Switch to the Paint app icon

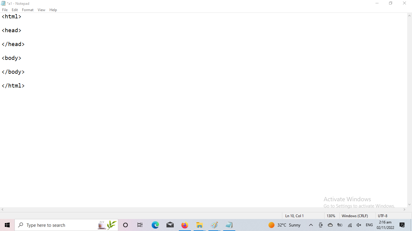pyautogui.click(x=214, y=225)
